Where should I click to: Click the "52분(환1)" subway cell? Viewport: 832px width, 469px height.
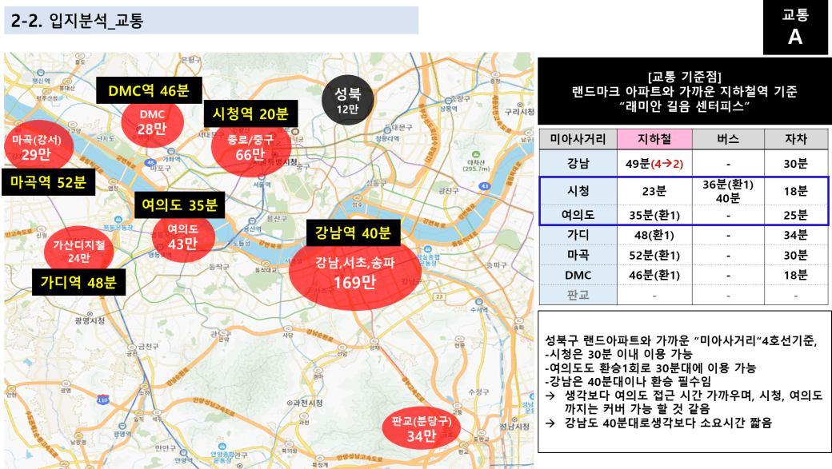(654, 255)
